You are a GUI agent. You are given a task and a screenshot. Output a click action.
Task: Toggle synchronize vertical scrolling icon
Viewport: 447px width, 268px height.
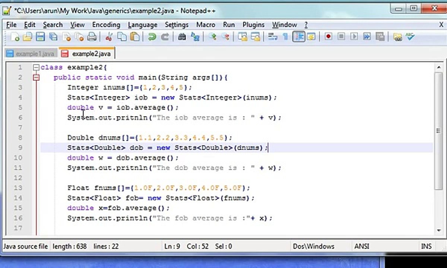(x=242, y=37)
